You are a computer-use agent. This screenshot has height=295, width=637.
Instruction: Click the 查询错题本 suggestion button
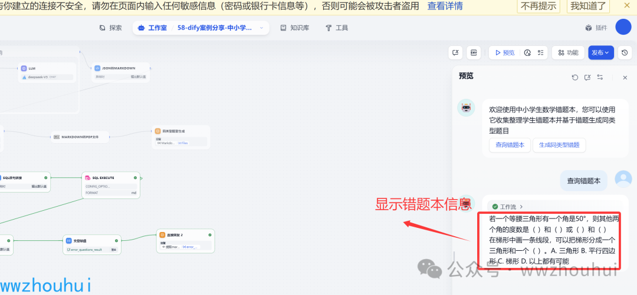pos(510,145)
